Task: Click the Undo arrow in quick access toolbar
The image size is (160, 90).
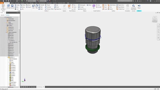Action: pos(10,1)
